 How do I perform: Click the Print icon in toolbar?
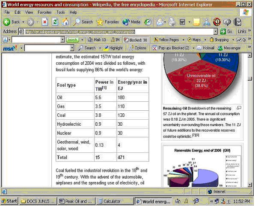[172, 22]
